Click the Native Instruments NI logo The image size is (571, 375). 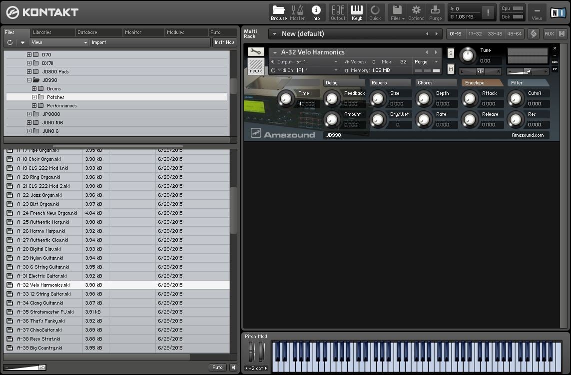pyautogui.click(x=558, y=13)
